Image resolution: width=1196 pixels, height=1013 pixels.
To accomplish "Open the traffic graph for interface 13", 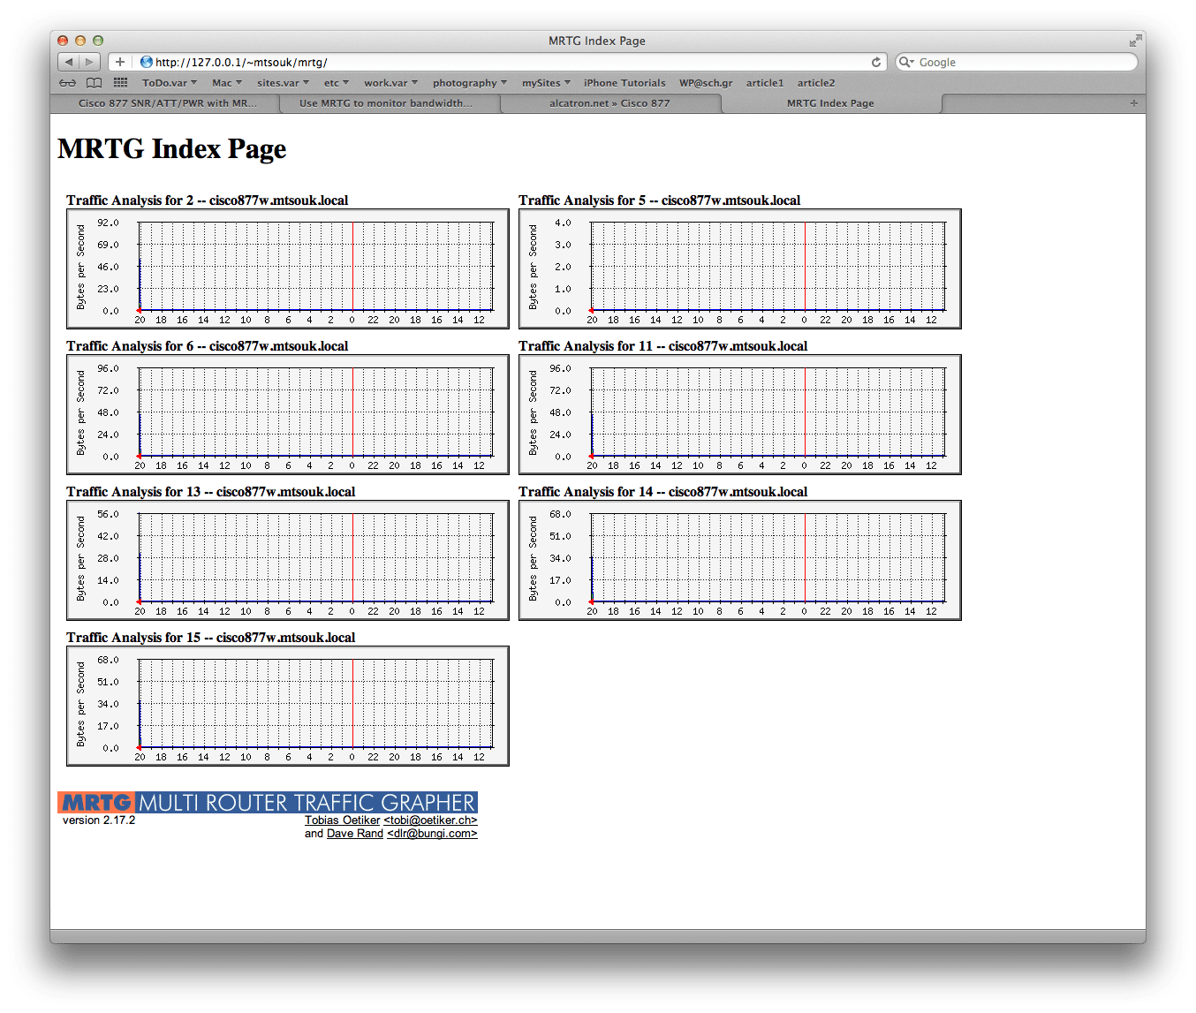I will (x=288, y=561).
